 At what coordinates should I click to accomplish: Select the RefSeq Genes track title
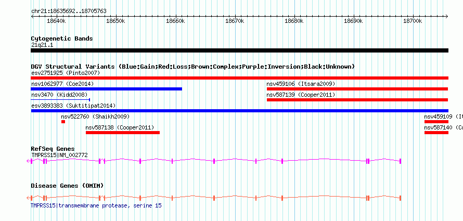click(53, 149)
